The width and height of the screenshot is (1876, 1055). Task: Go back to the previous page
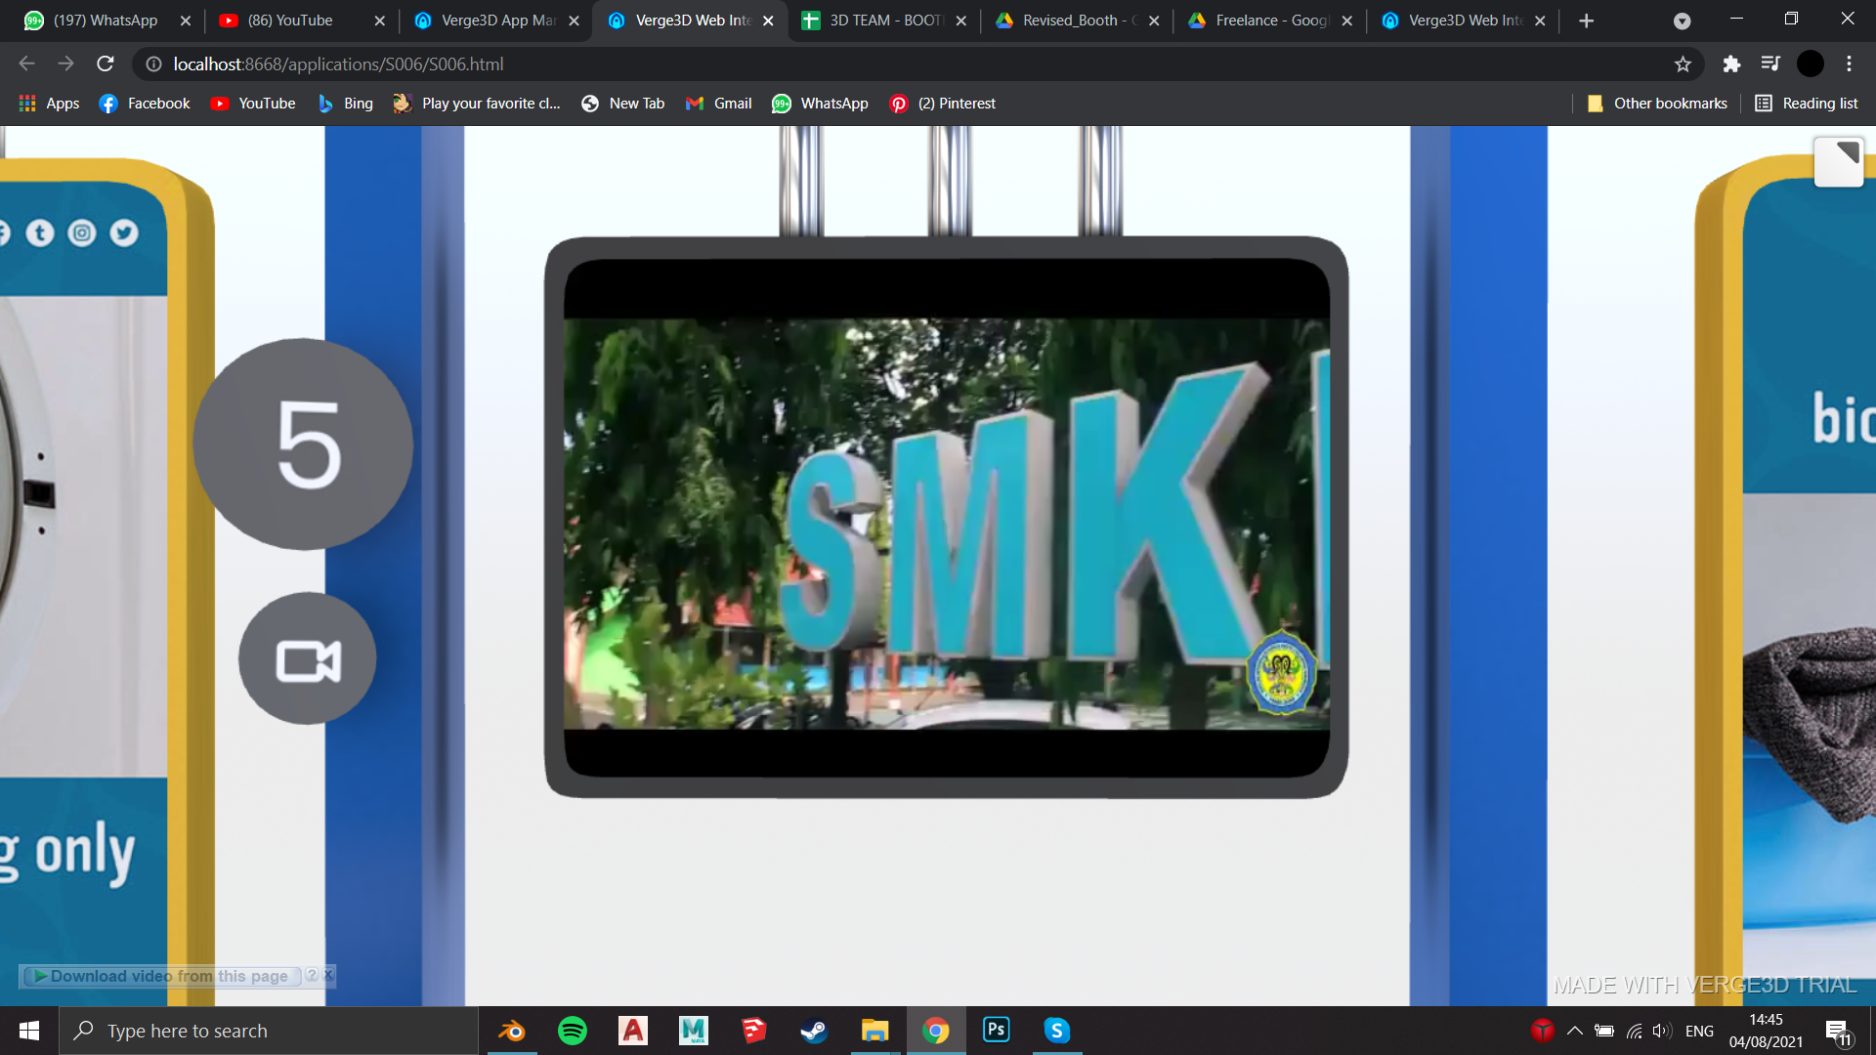click(x=26, y=63)
